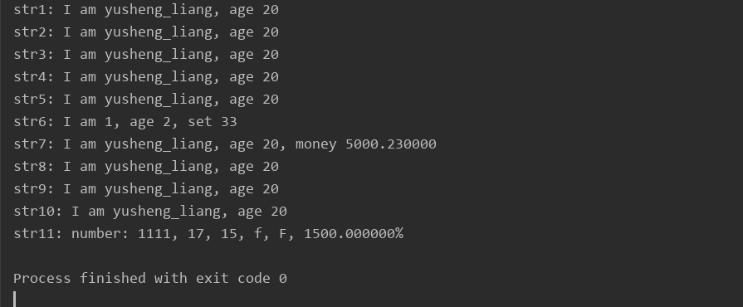The width and height of the screenshot is (743, 307).
Task: Select the str3 output line
Action: (x=146, y=55)
